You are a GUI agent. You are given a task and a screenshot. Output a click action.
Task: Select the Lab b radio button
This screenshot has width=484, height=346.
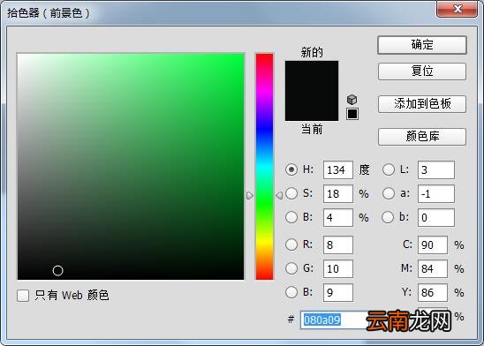click(x=388, y=217)
